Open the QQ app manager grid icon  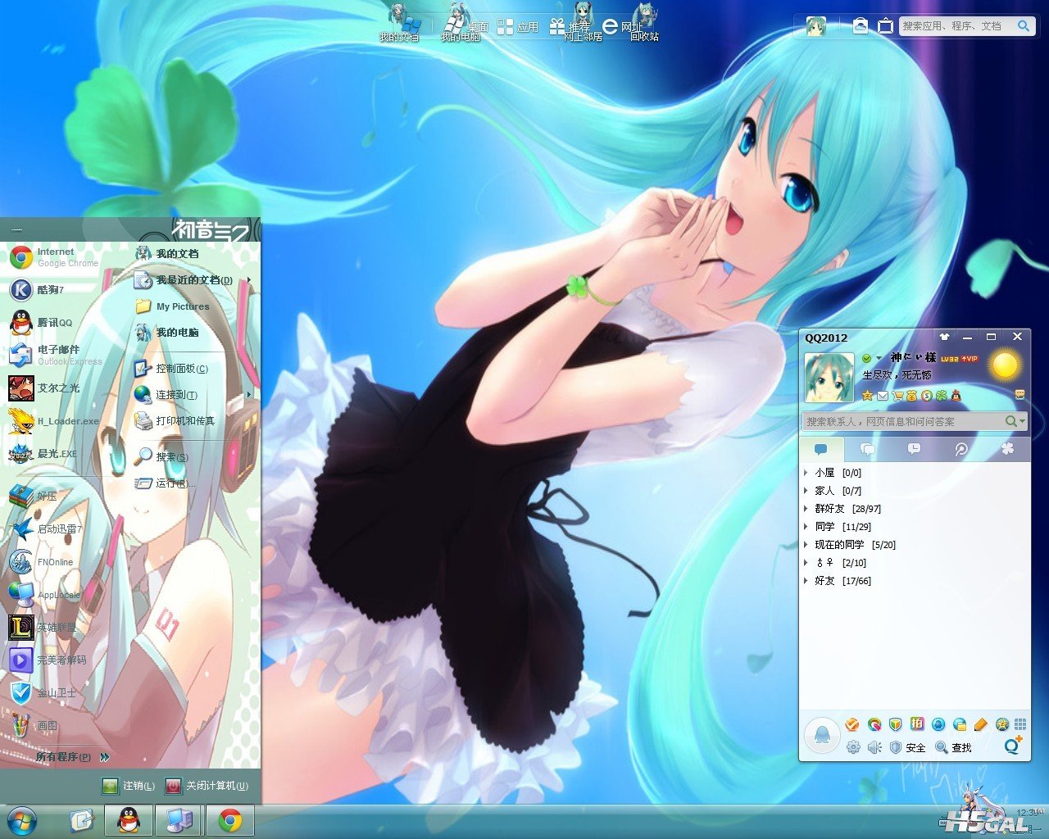tap(1020, 724)
